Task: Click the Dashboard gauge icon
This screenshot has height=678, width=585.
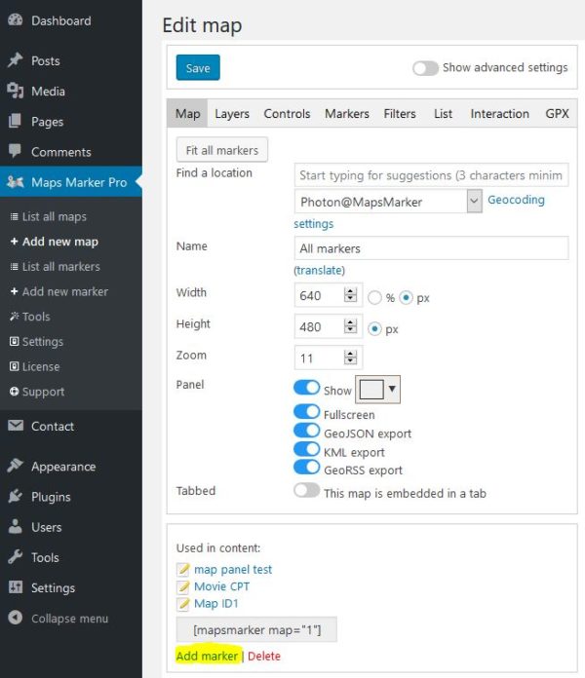Action: [x=16, y=19]
